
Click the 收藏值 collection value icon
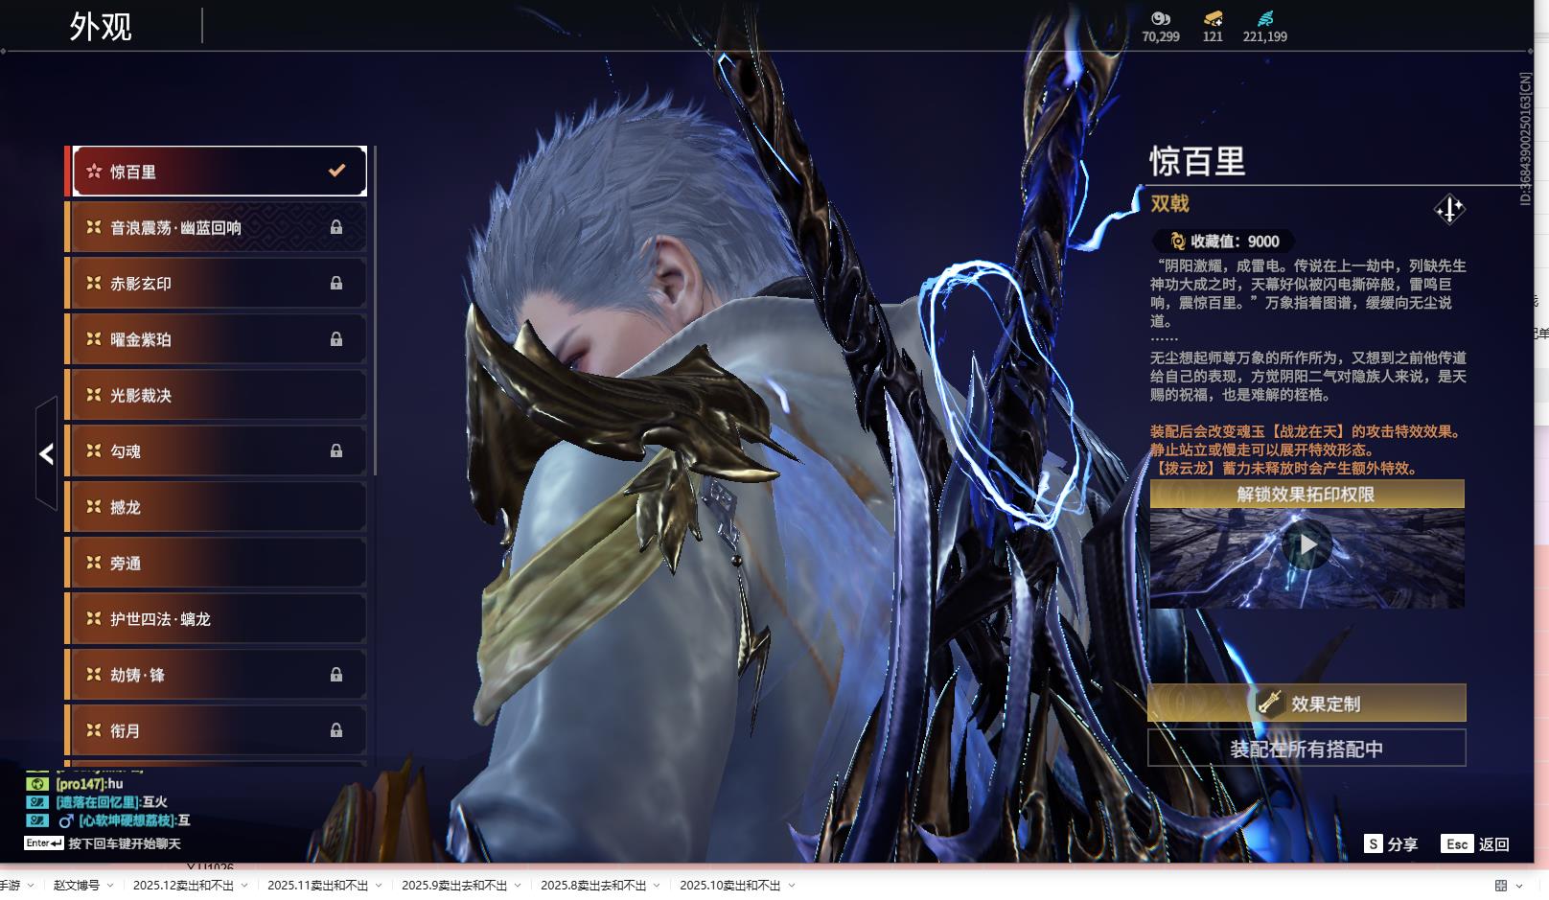[1178, 242]
